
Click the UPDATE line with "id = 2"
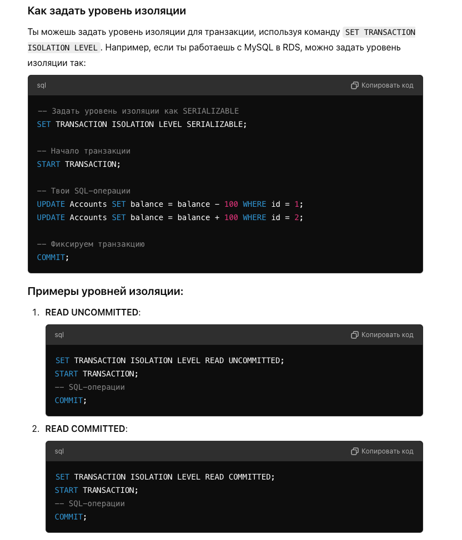click(x=170, y=218)
